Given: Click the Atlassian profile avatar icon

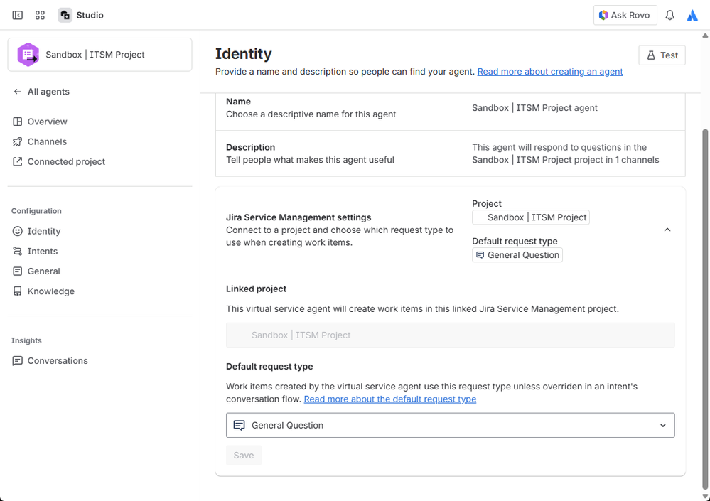Looking at the screenshot, I should [x=692, y=15].
